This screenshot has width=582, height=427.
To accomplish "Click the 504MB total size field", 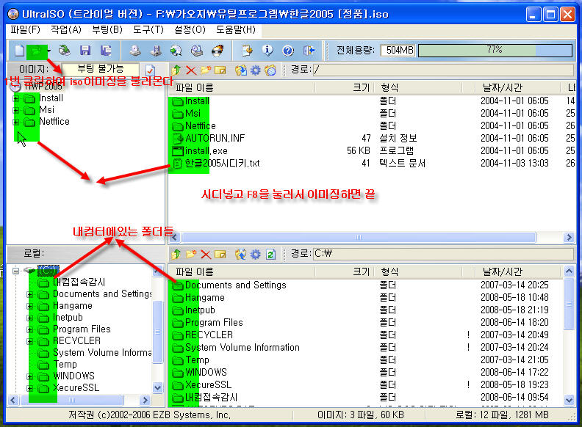I will 398,51.
